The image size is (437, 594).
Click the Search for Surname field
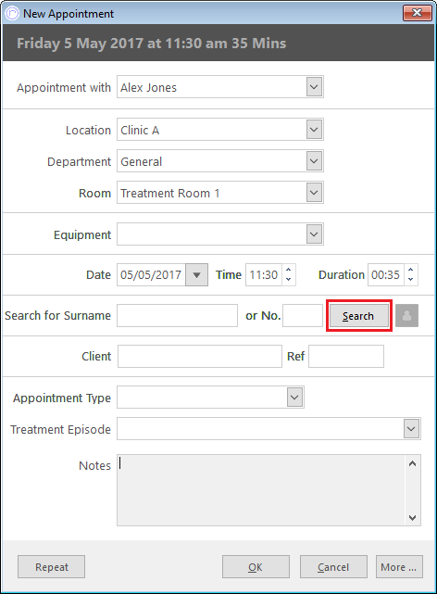pyautogui.click(x=177, y=316)
